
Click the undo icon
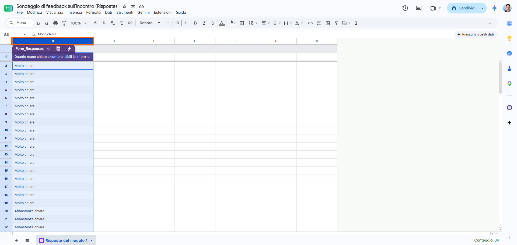click(x=38, y=23)
